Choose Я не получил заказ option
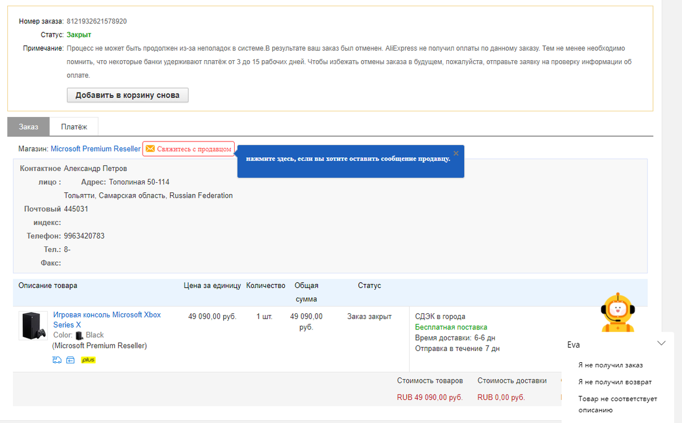The width and height of the screenshot is (682, 423). click(x=610, y=365)
